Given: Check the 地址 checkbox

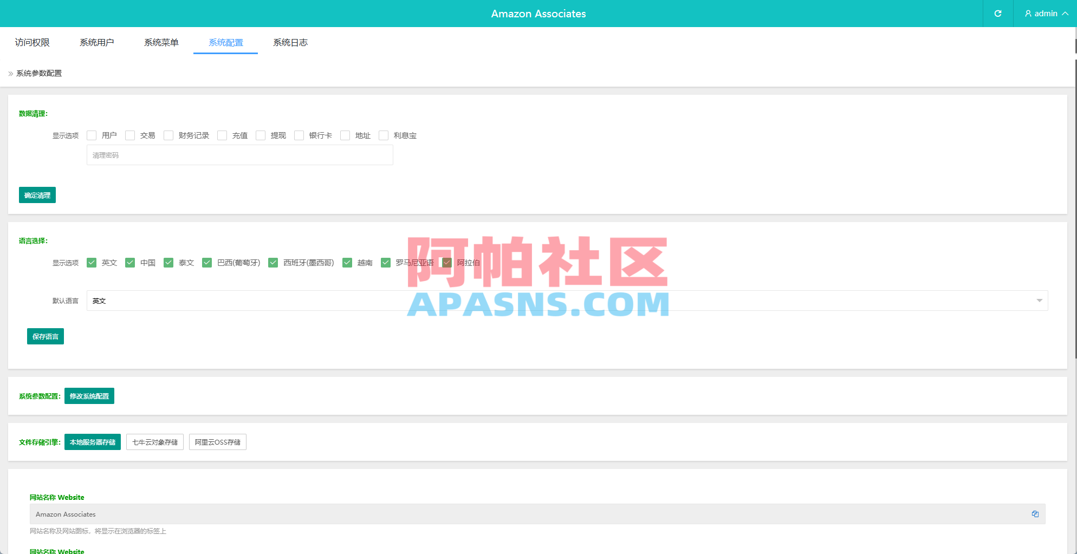Looking at the screenshot, I should point(345,135).
